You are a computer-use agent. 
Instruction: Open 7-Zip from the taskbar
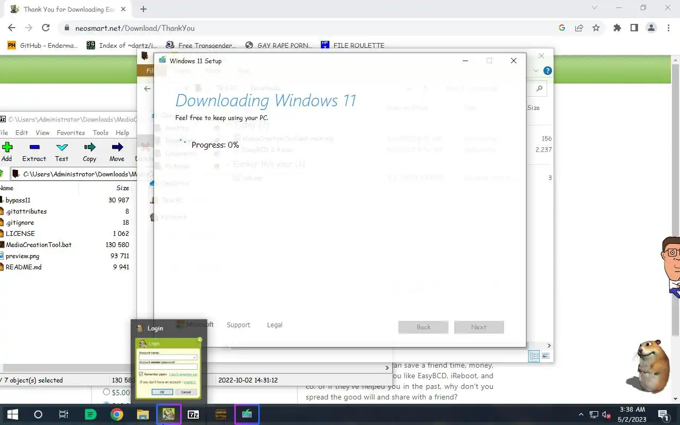click(x=194, y=414)
